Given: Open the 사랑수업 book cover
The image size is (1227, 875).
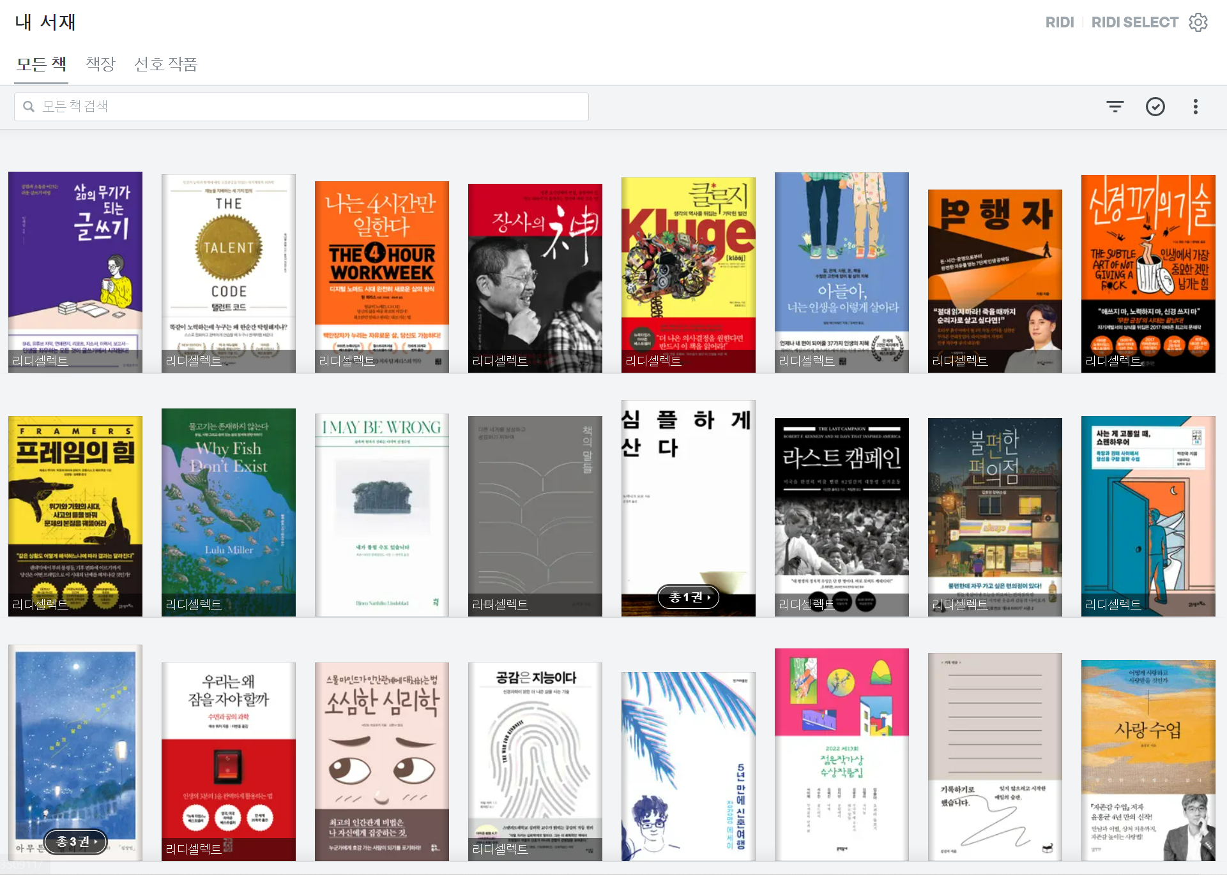Looking at the screenshot, I should click(1148, 761).
